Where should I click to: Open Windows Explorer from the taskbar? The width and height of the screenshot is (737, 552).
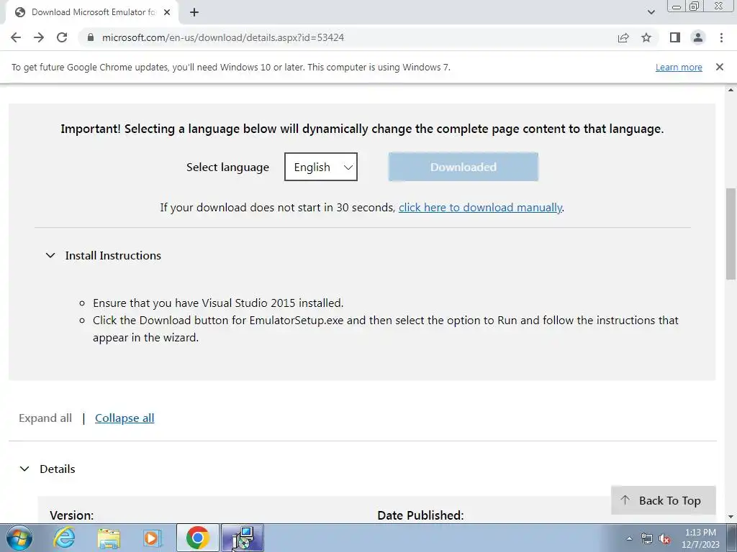click(109, 538)
